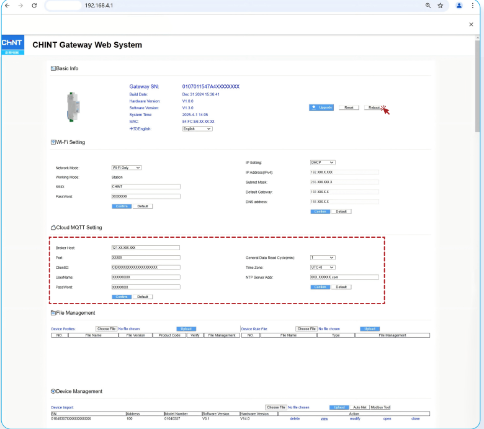Upload the Device Profiles file
The width and height of the screenshot is (484, 429).
(186, 328)
